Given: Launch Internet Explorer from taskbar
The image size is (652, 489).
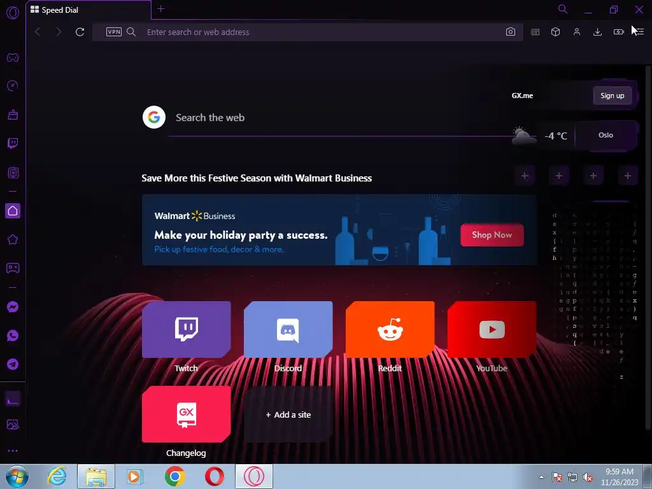Looking at the screenshot, I should pos(57,476).
